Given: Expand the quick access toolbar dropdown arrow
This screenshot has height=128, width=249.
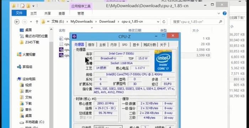Looking at the screenshot, I should pyautogui.click(x=33, y=6).
